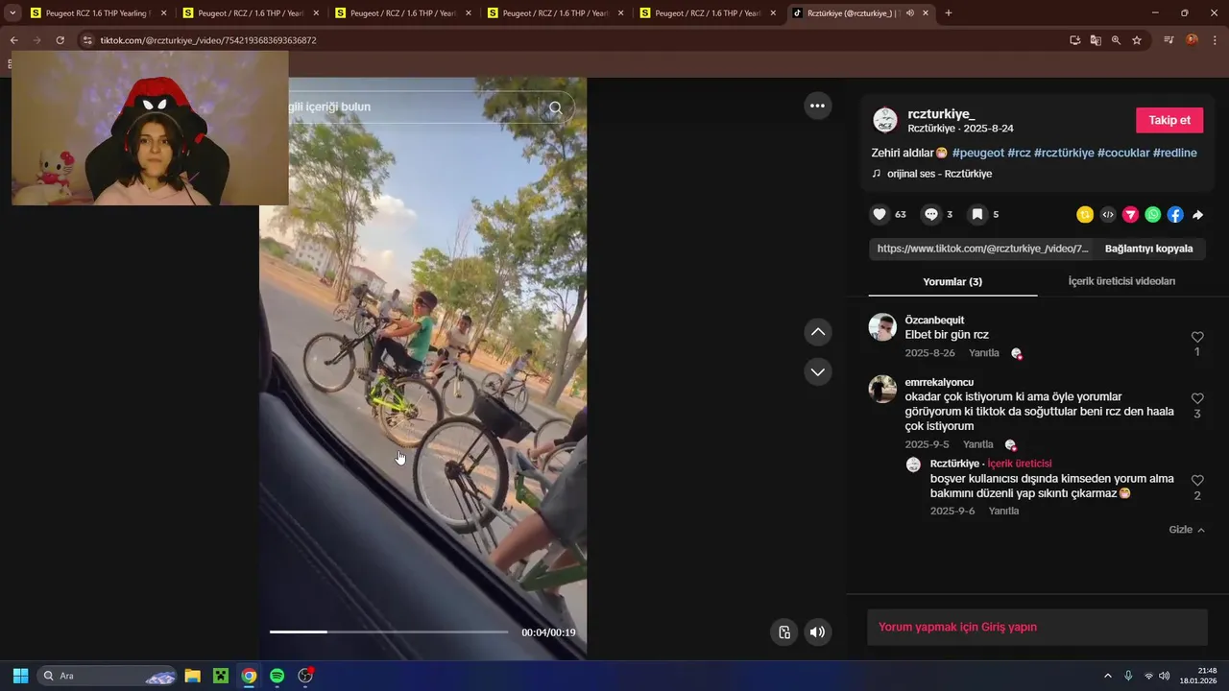Viewport: 1229px width, 691px height.
Task: Open Chrome three-dot menu
Action: tap(1215, 40)
